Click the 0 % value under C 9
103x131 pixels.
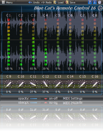8,92
